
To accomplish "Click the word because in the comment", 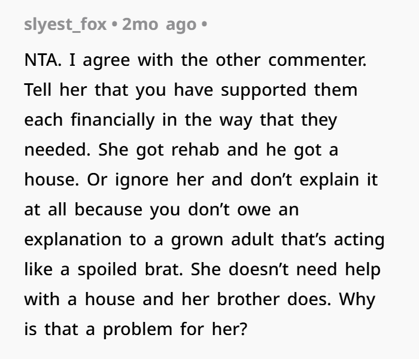I will 108,209.
